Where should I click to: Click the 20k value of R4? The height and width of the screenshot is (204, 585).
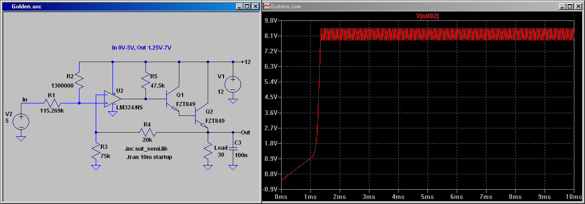pyautogui.click(x=147, y=140)
